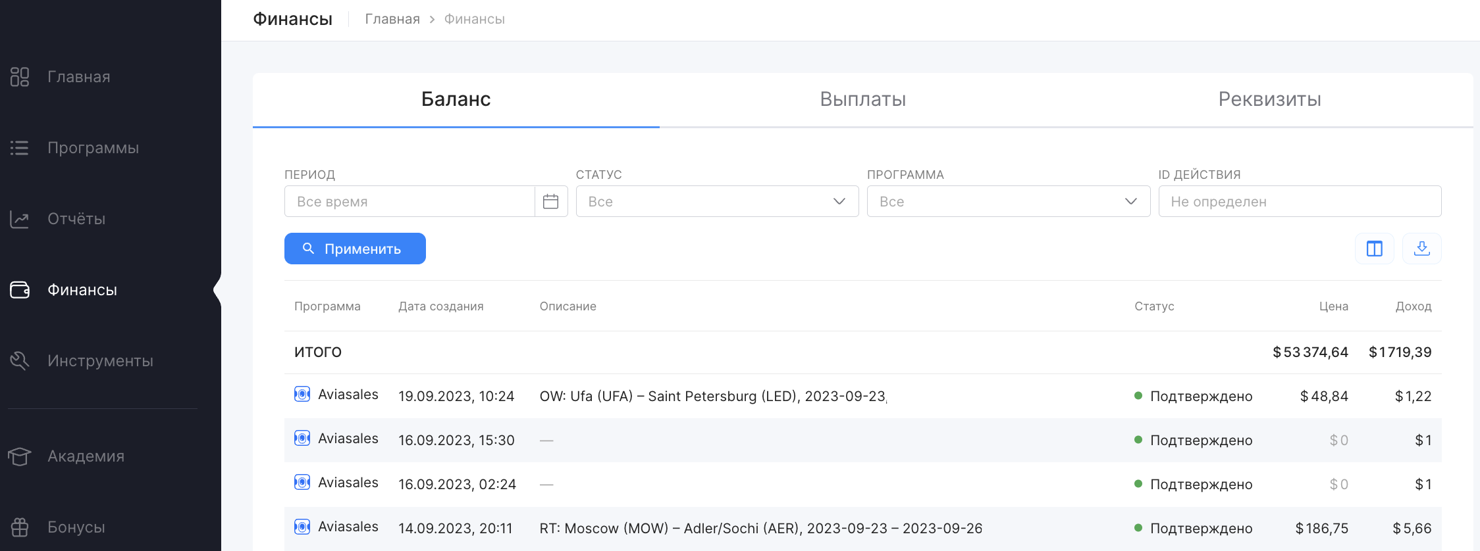Open the table columns settings icon

tap(1375, 249)
